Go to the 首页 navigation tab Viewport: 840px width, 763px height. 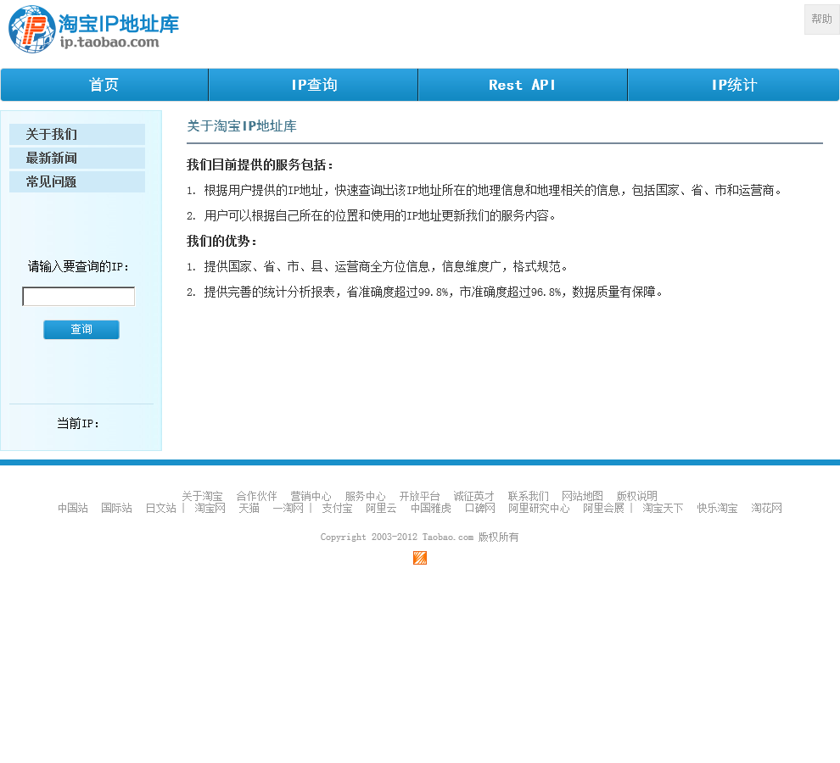pos(104,85)
